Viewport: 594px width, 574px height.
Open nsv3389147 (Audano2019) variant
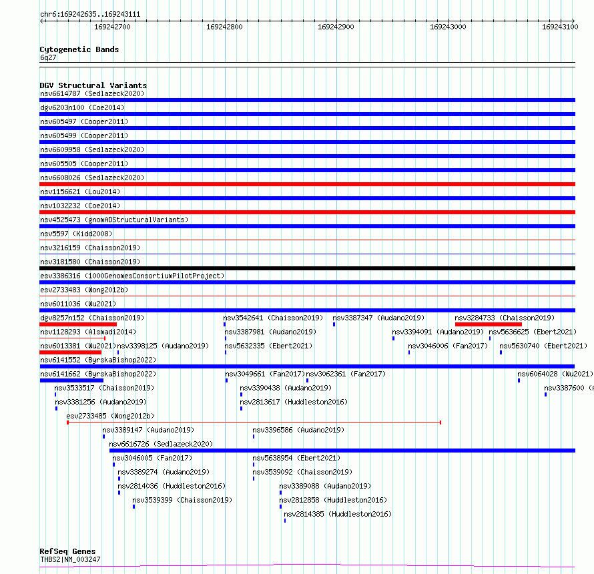click(148, 430)
